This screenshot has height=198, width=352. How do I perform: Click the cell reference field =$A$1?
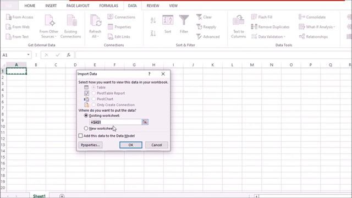116,122
